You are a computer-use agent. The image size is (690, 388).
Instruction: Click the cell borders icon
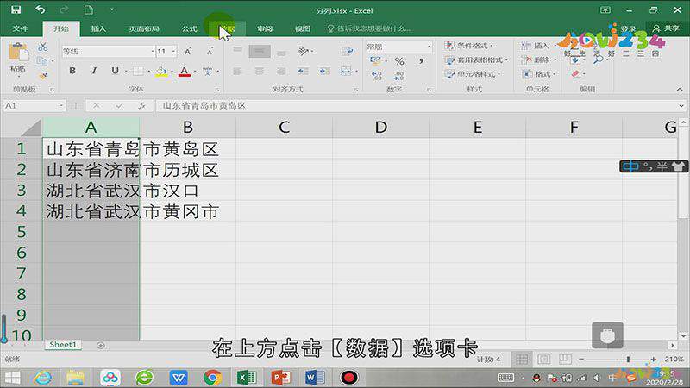click(138, 72)
